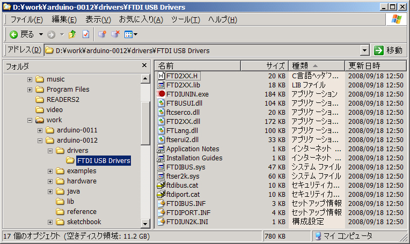The height and width of the screenshot is (244, 410).
Task: Click the folder tree scrollbar down arrow
Action: (x=145, y=224)
